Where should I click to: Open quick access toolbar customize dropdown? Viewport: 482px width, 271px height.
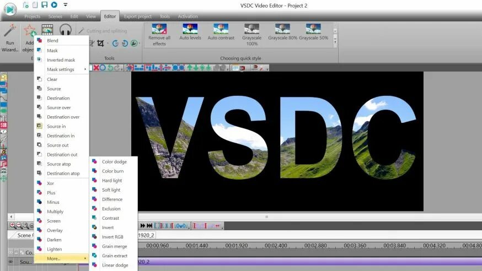pyautogui.click(x=65, y=4)
